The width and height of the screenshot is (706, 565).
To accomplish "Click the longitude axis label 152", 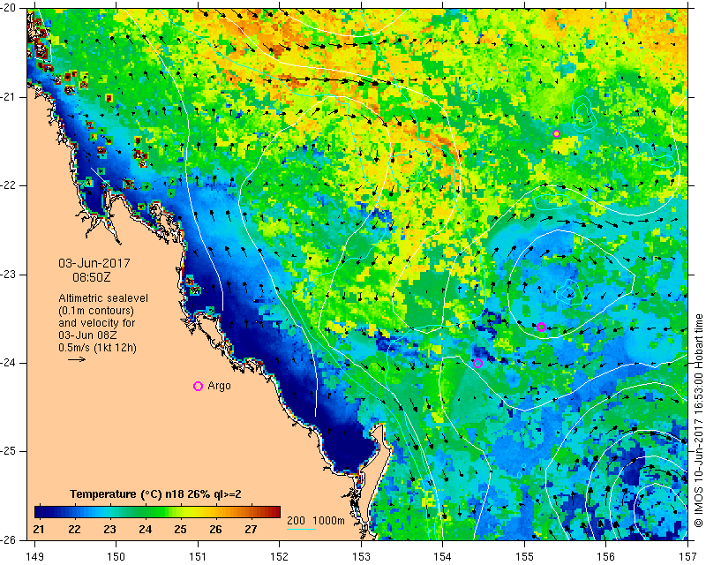I will point(280,557).
